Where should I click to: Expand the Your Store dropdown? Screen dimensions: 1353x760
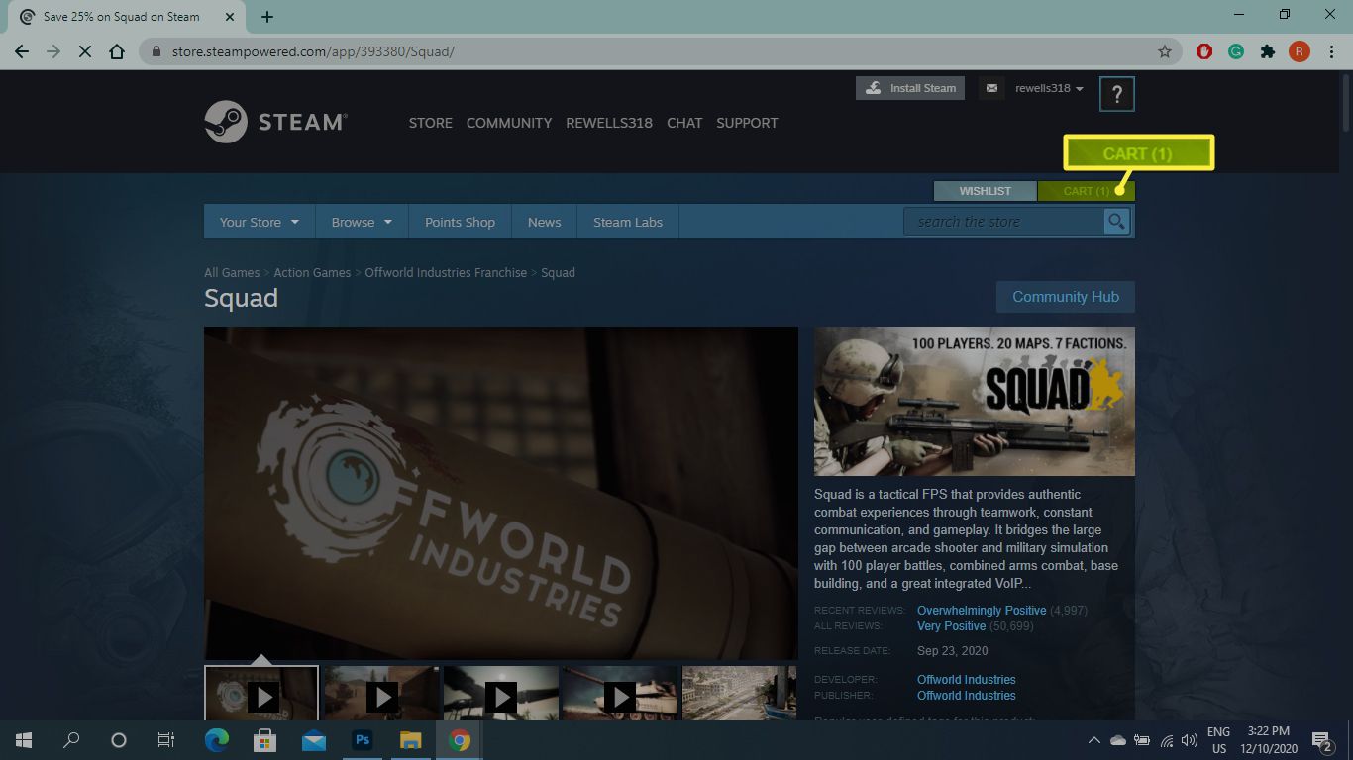[x=260, y=222]
